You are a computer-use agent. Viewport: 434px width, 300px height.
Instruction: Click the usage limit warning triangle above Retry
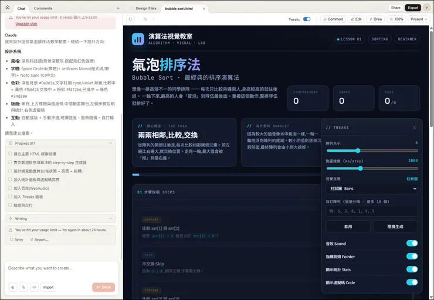click(x=11, y=230)
